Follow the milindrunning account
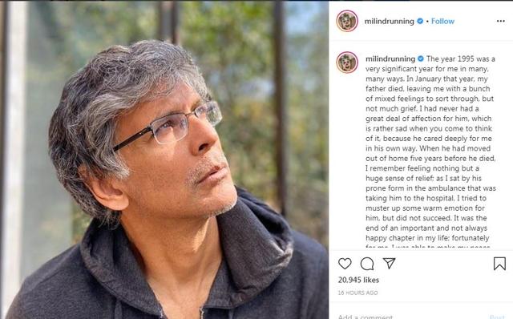The width and height of the screenshot is (513, 319). point(442,22)
